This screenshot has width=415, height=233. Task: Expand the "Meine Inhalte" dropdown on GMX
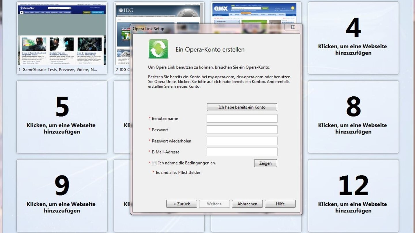pyautogui.click(x=218, y=15)
